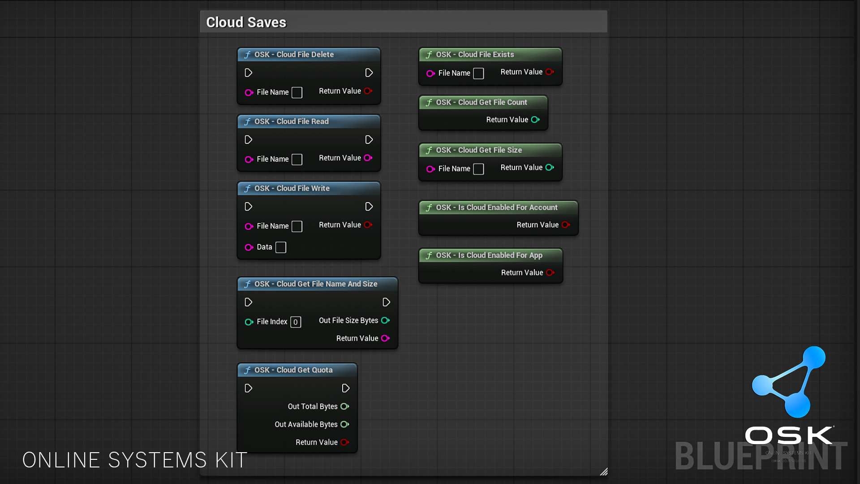Click Out File Size Bytes pin on Get File Name And Size
The width and height of the screenshot is (860, 484).
[386, 320]
